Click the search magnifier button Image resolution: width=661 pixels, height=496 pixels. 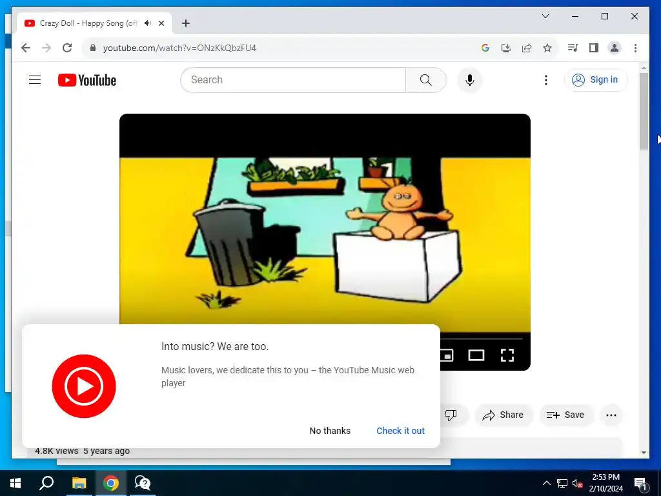click(x=426, y=79)
